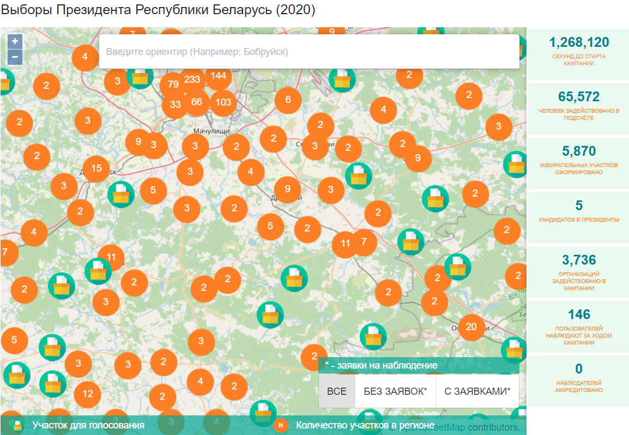
Task: Click the cluster marker showing 15
Action: [96, 168]
